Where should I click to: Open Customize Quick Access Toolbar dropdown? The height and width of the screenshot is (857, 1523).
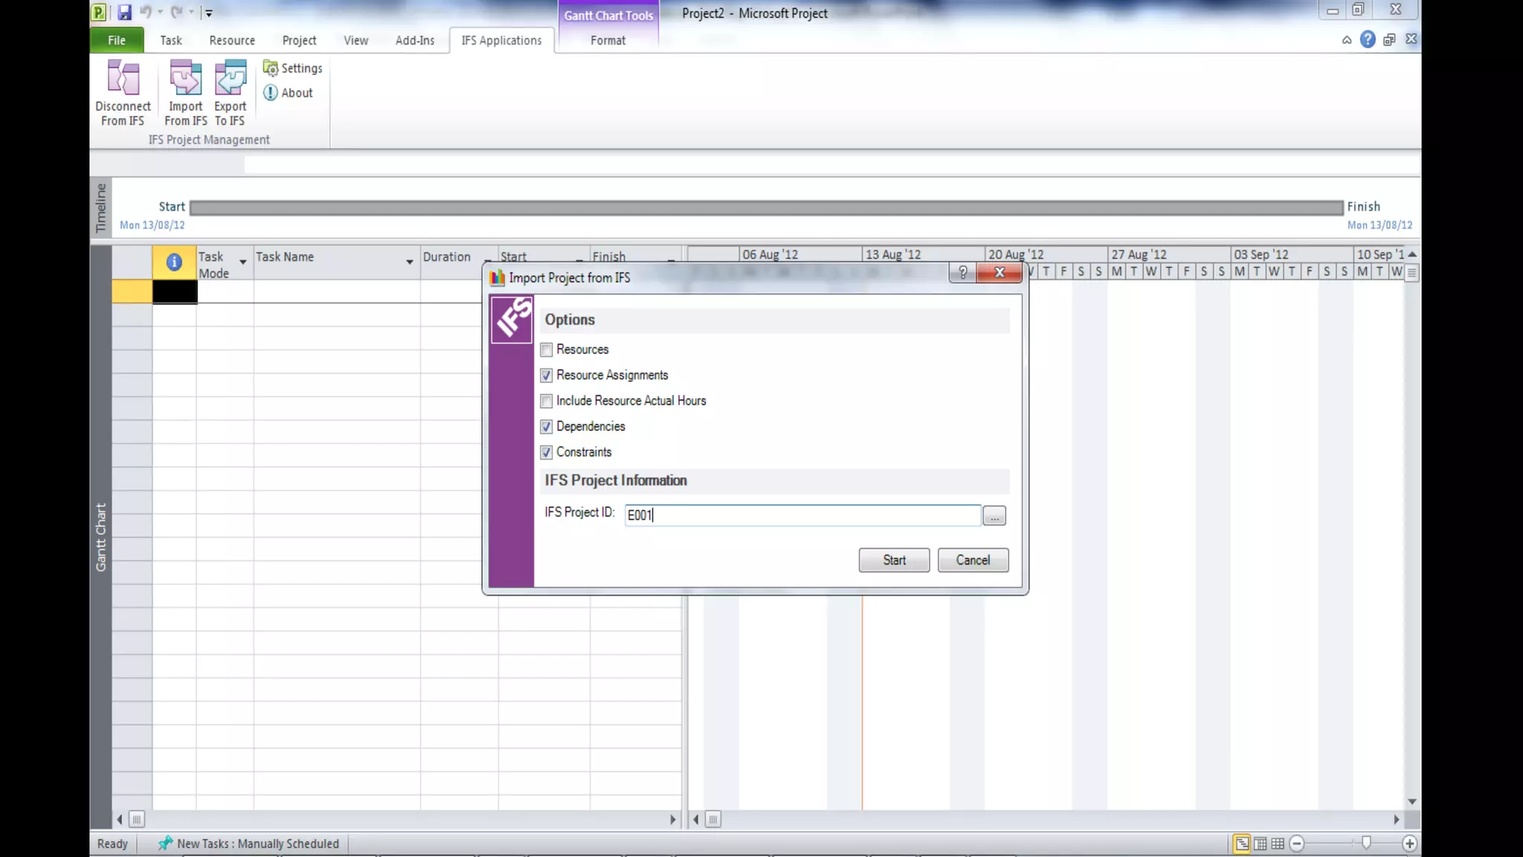[209, 13]
